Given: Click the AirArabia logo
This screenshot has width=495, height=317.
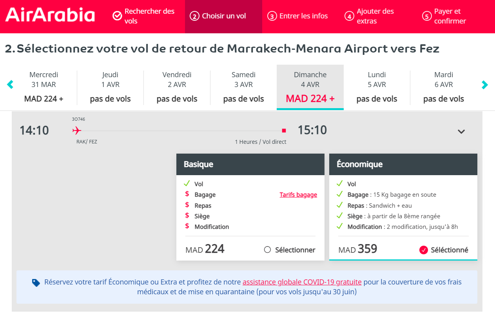Looking at the screenshot, I should [49, 15].
